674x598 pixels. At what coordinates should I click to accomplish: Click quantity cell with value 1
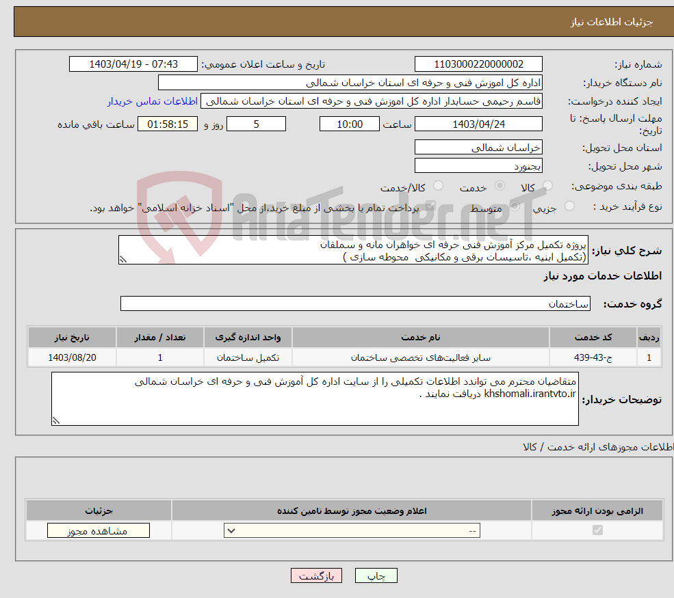pos(160,357)
